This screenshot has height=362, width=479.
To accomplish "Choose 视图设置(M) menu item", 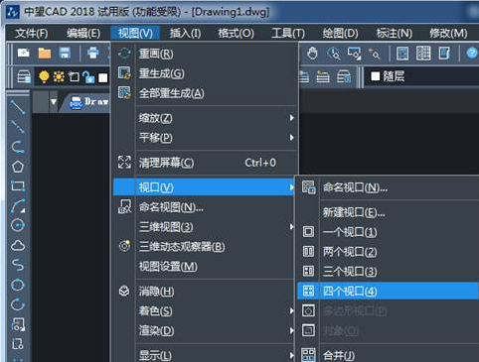I will (x=205, y=267).
